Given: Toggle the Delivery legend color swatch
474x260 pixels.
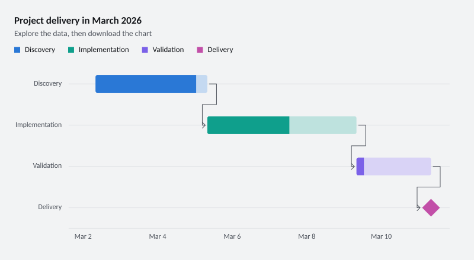Looking at the screenshot, I should click(x=200, y=50).
